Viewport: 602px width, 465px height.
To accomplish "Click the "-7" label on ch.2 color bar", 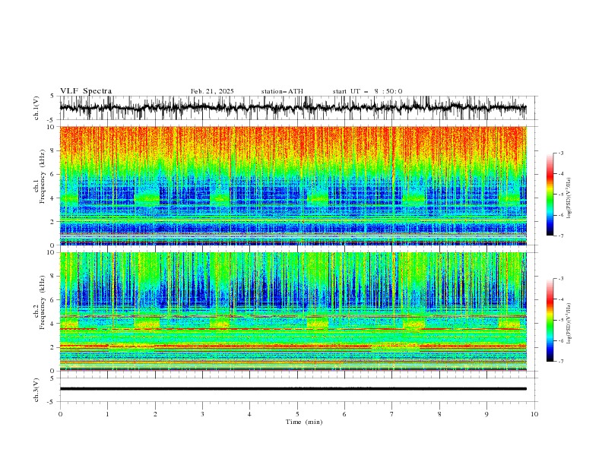I will (561, 361).
